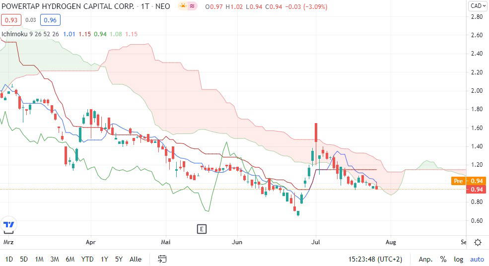Click the 0.03 spread value
The height and width of the screenshot is (266, 489).
[31, 20]
